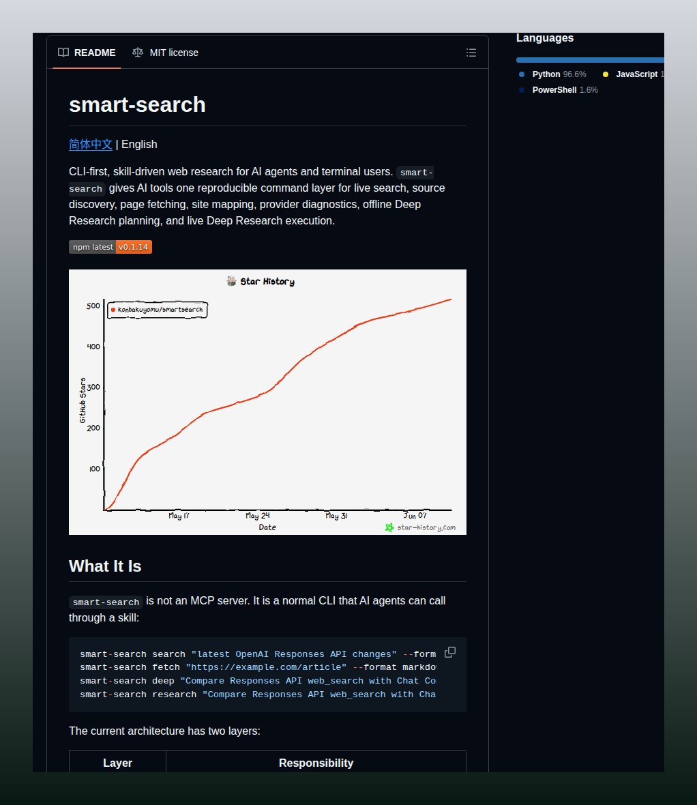This screenshot has height=805, width=697.
Task: Click the blue Python language dot
Action: [x=522, y=74]
